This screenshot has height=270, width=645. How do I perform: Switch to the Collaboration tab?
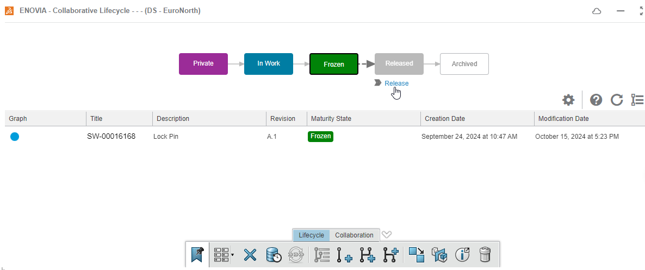coord(354,235)
